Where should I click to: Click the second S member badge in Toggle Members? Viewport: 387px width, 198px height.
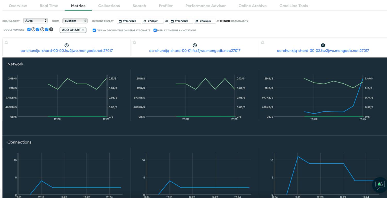point(42,30)
